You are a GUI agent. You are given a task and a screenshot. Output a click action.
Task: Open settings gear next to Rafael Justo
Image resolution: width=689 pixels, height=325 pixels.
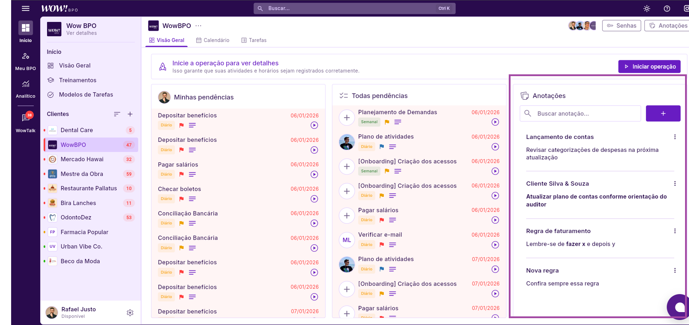point(130,313)
